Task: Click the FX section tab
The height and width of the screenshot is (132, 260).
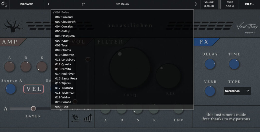Action: pos(206,42)
